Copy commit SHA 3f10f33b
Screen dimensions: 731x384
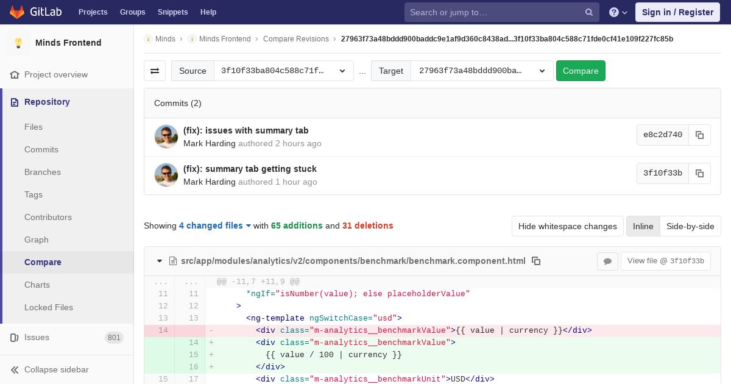coord(699,174)
